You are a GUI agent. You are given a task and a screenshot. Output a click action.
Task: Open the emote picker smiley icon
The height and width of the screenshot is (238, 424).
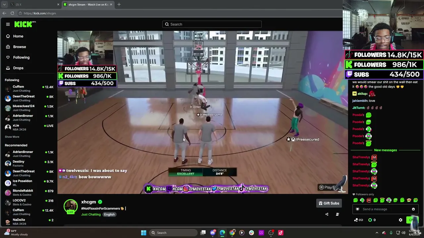[413, 209]
